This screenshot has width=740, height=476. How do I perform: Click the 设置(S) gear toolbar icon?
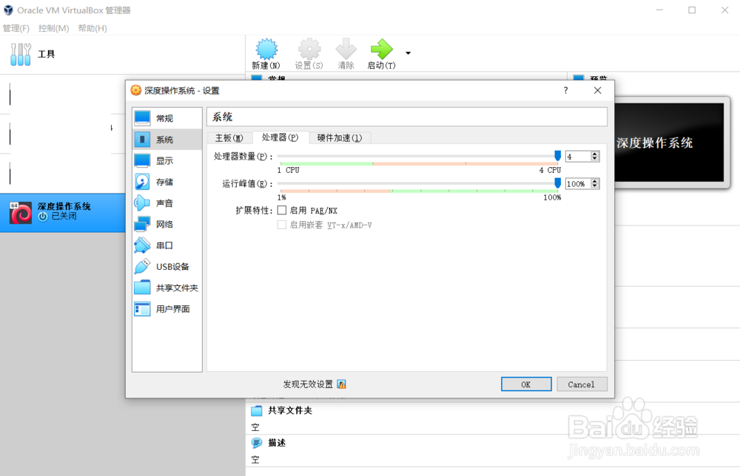[x=309, y=49]
